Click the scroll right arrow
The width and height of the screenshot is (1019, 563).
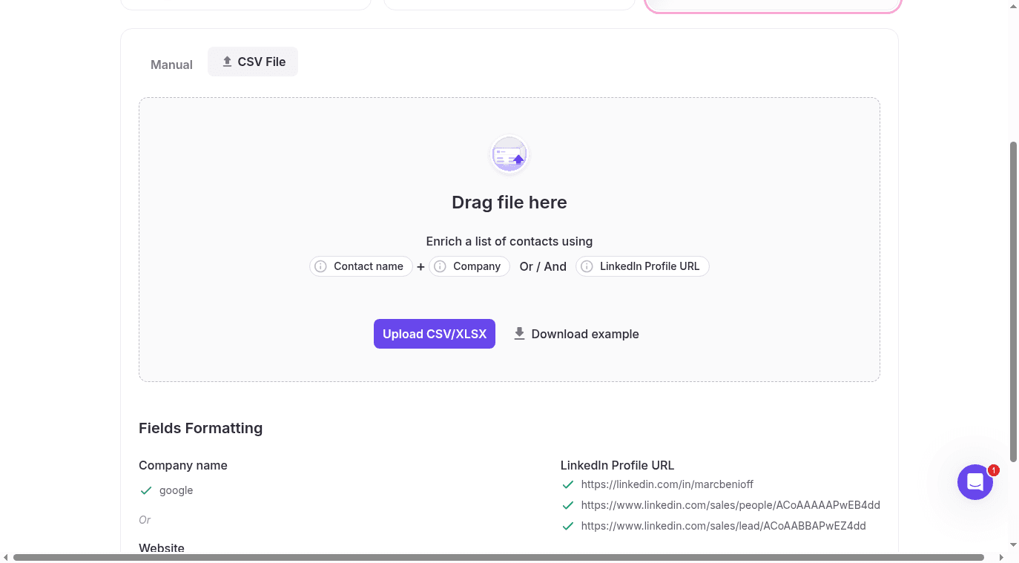(x=1001, y=557)
